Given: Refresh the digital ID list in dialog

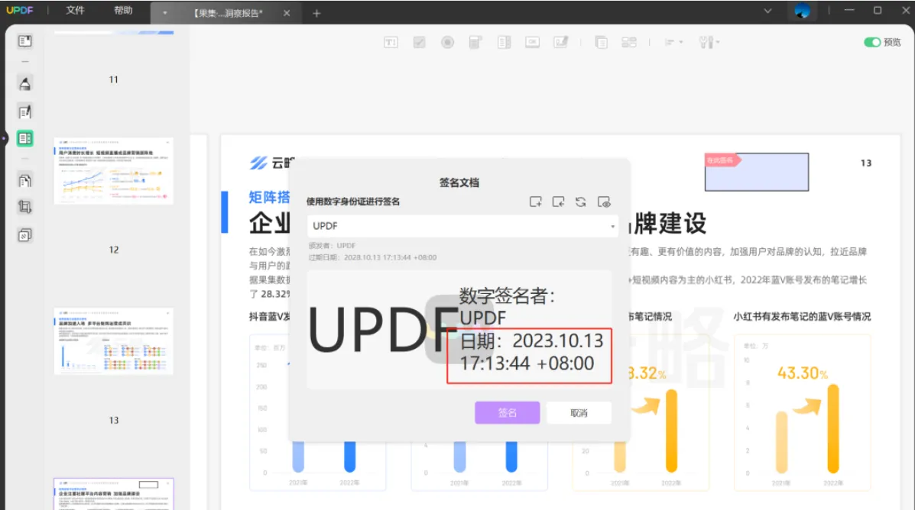Looking at the screenshot, I should pyautogui.click(x=581, y=202).
